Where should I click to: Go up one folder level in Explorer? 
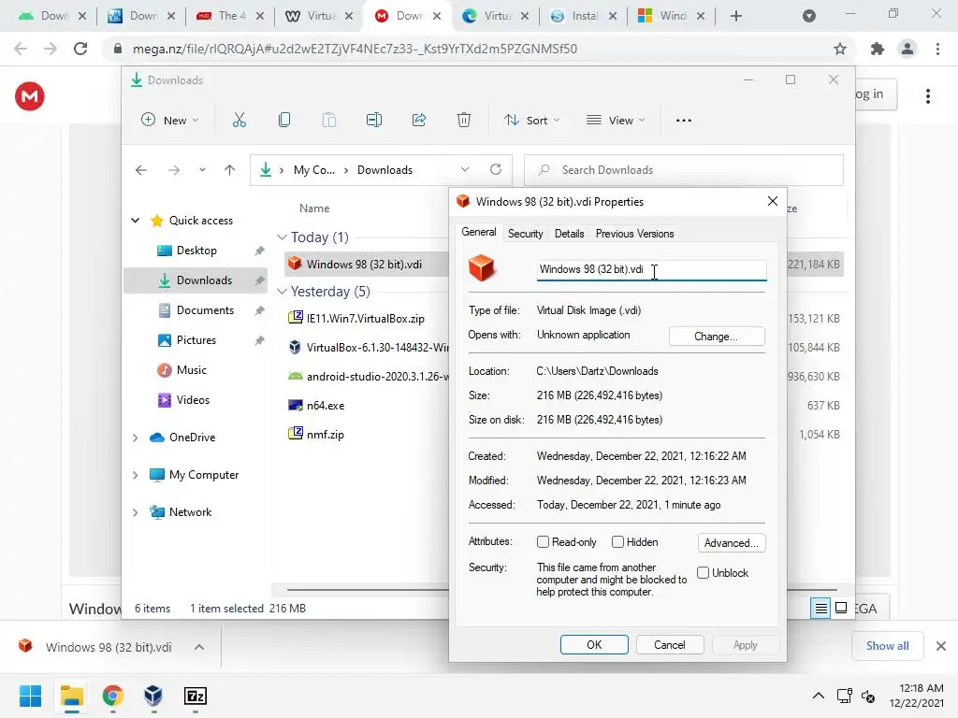point(230,170)
